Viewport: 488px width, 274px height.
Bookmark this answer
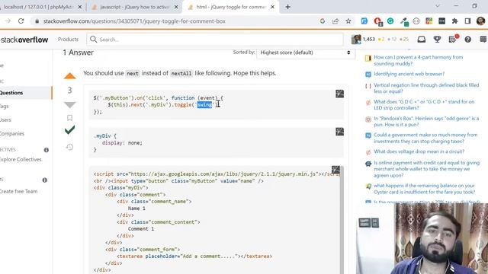click(69, 118)
